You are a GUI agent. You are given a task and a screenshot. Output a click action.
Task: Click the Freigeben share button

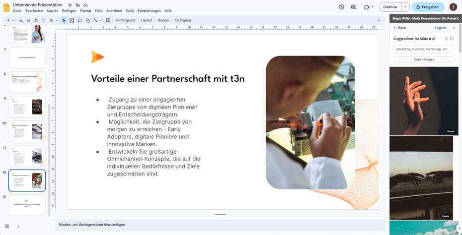[x=428, y=7]
